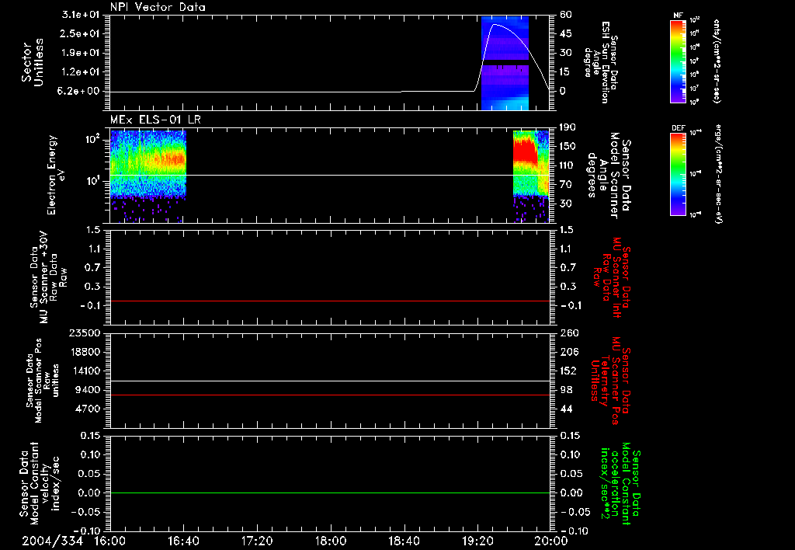The height and width of the screenshot is (550, 795).
Task: Click the 45 degree elevation tick label
Action: [x=566, y=33]
